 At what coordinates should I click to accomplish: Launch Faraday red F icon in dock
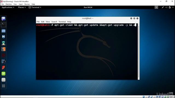[x=4, y=68]
